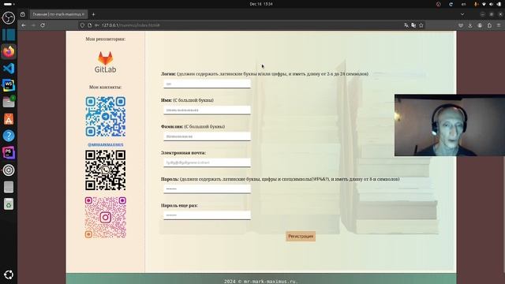This screenshot has height=284, width=505.
Task: Launch PhpStorm from the dock
Action: pyautogui.click(x=9, y=153)
